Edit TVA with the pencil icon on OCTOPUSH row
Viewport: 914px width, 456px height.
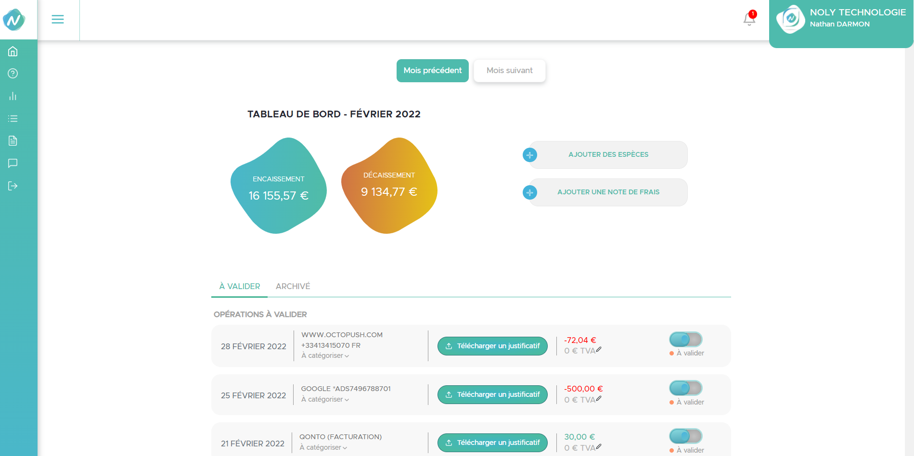[598, 350]
